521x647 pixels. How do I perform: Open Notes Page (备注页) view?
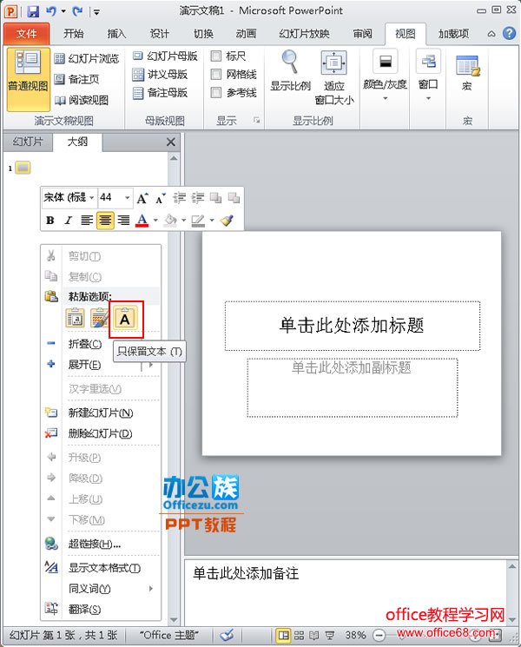(x=76, y=79)
